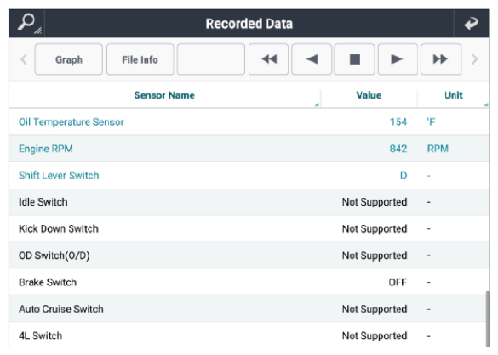
Task: Select the Auto Cruise Switch row
Action: point(248,309)
